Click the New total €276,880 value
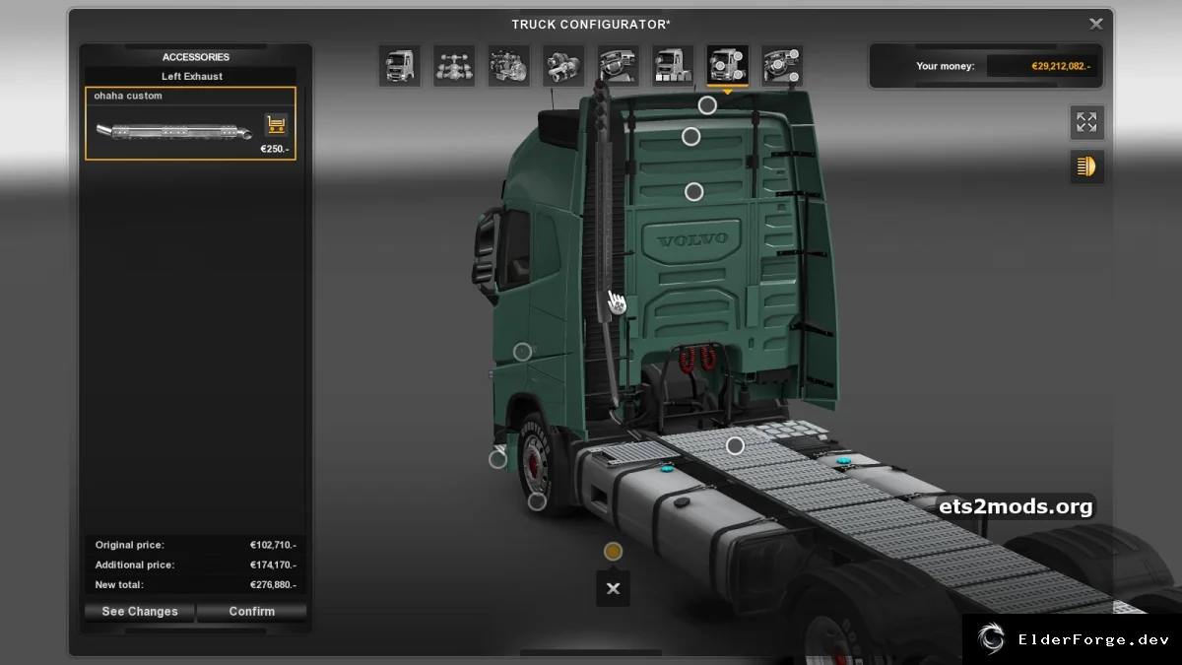Viewport: 1182px width, 665px height. [273, 585]
